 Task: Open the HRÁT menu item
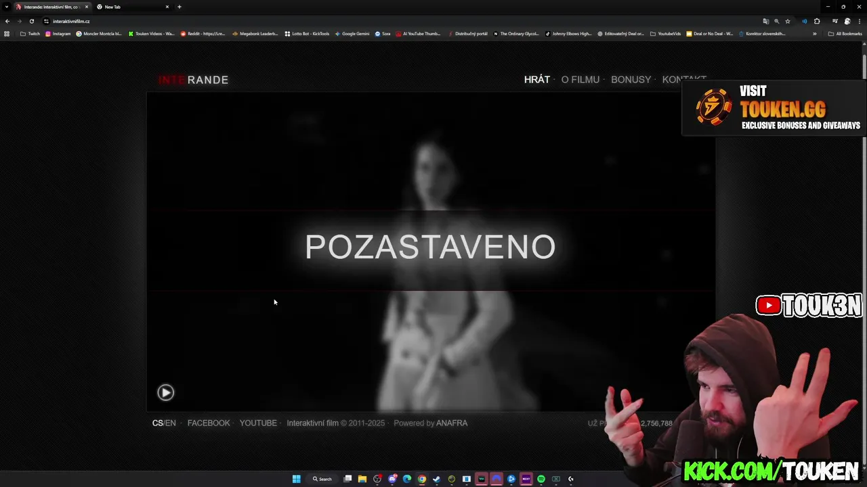pyautogui.click(x=537, y=80)
